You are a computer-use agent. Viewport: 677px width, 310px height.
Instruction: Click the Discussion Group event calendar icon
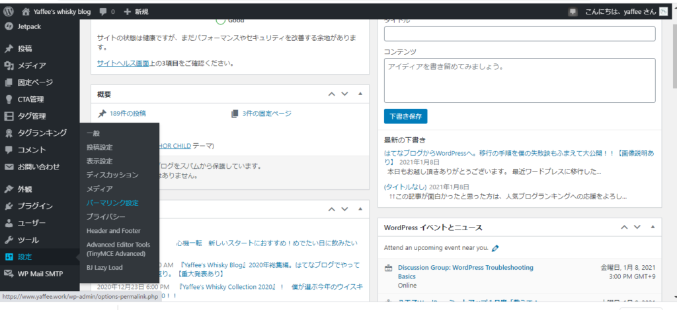click(x=388, y=268)
